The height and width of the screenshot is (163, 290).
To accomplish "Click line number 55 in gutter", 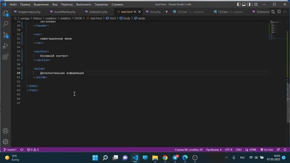I will click(19, 51).
